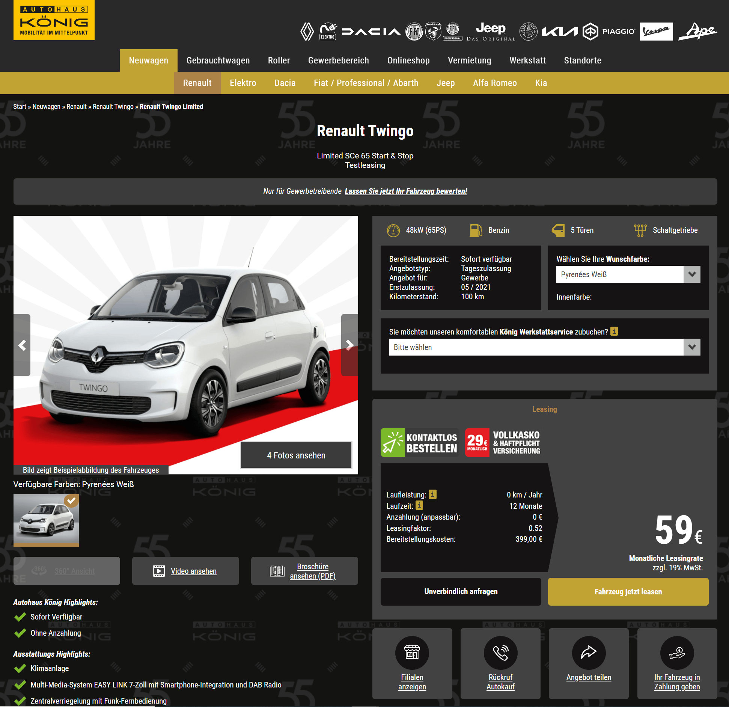The image size is (729, 707).
Task: Click the Renault Elektro logo in header
Action: pos(328,32)
